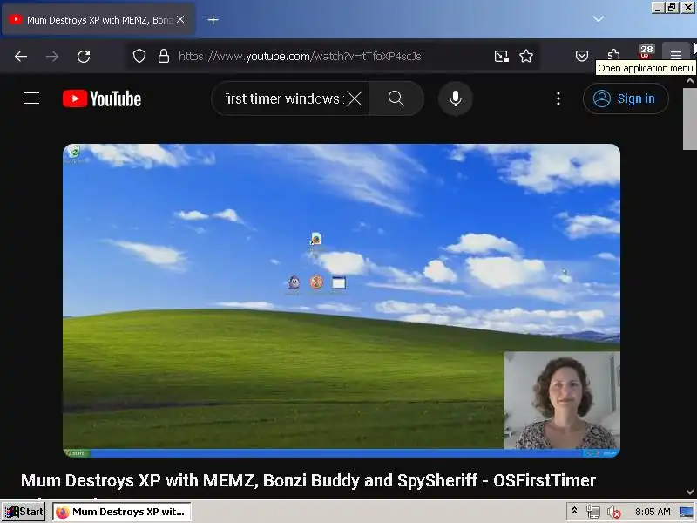Click the page scrollbar up arrow

point(690,81)
